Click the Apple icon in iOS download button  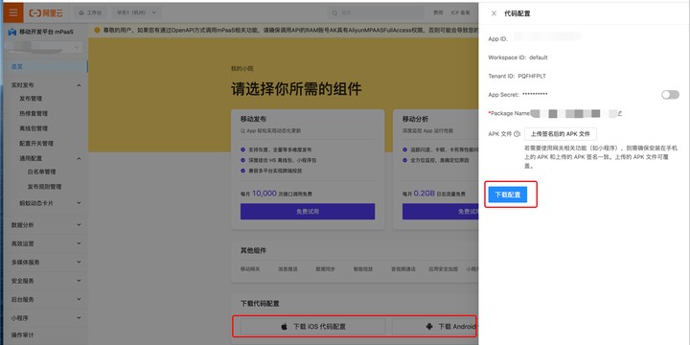point(285,327)
